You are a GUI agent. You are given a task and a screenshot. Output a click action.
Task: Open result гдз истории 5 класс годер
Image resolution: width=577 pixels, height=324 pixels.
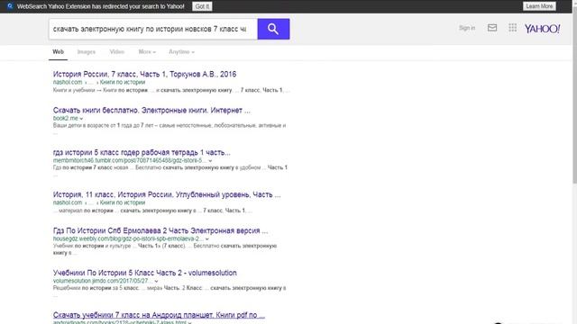142,152
